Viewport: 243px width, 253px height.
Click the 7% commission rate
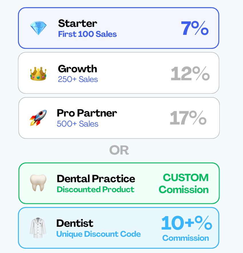[x=195, y=28]
